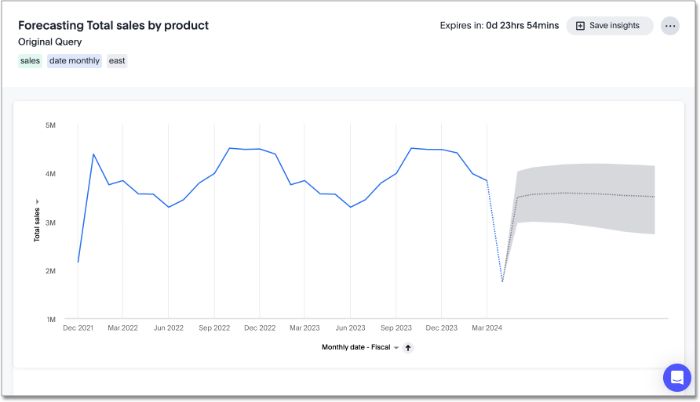The height and width of the screenshot is (402, 700).
Task: Click the Save insights button
Action: click(609, 26)
